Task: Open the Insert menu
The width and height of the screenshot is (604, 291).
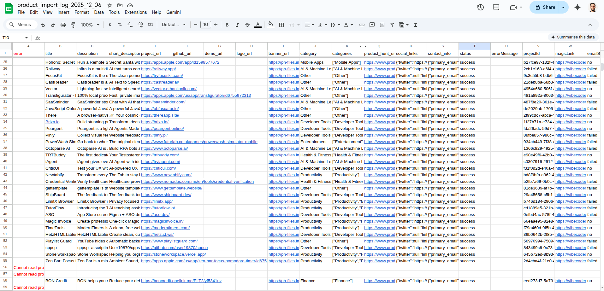Action: point(63,12)
